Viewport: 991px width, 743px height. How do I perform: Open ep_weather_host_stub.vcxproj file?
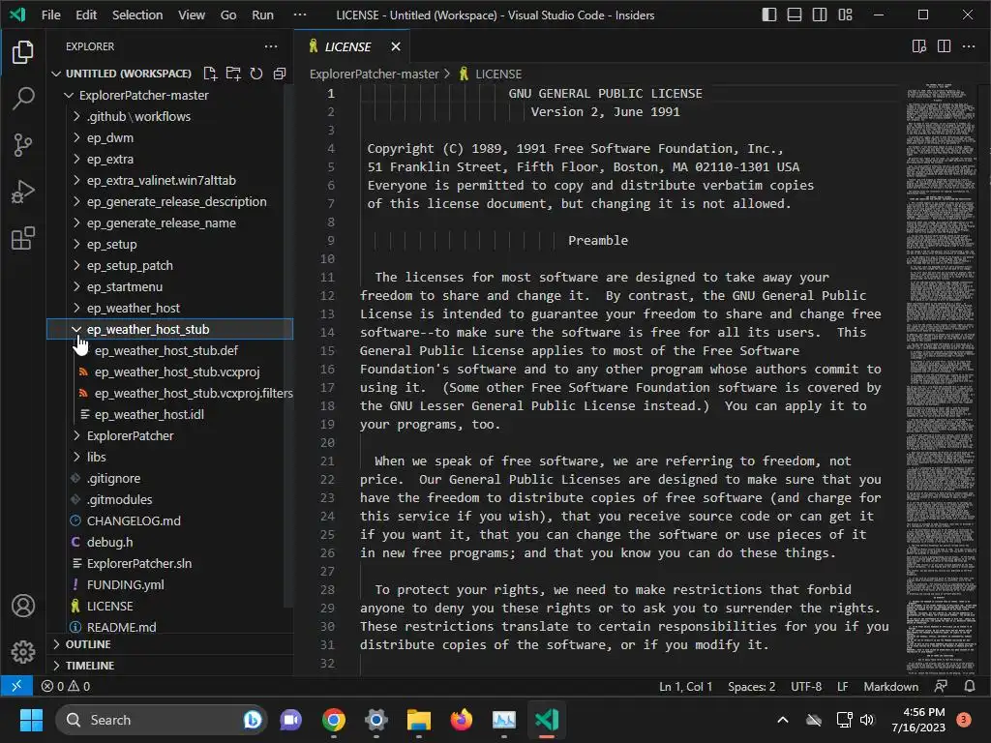pyautogui.click(x=169, y=372)
